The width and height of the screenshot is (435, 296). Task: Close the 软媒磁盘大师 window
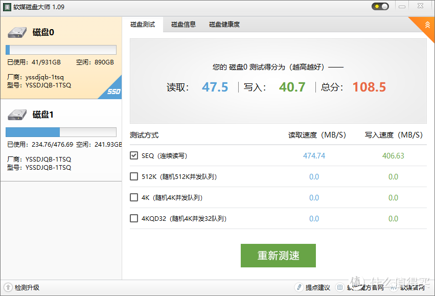tap(421, 6)
